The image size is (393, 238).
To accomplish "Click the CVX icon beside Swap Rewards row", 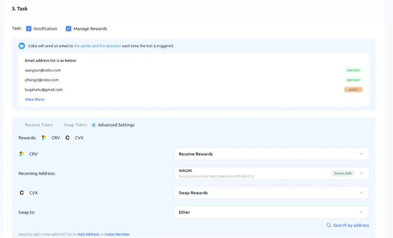I will click(x=22, y=193).
